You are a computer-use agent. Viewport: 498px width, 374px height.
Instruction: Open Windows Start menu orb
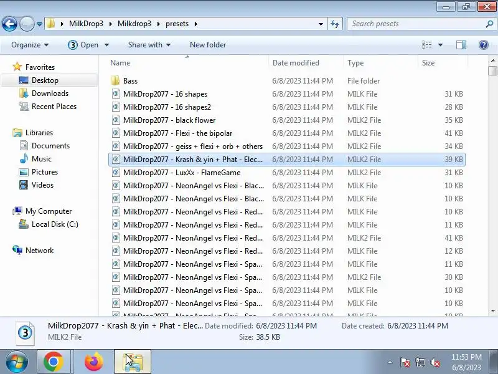tap(17, 362)
